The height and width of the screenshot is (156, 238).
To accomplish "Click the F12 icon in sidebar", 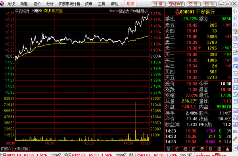I will tap(235, 87).
